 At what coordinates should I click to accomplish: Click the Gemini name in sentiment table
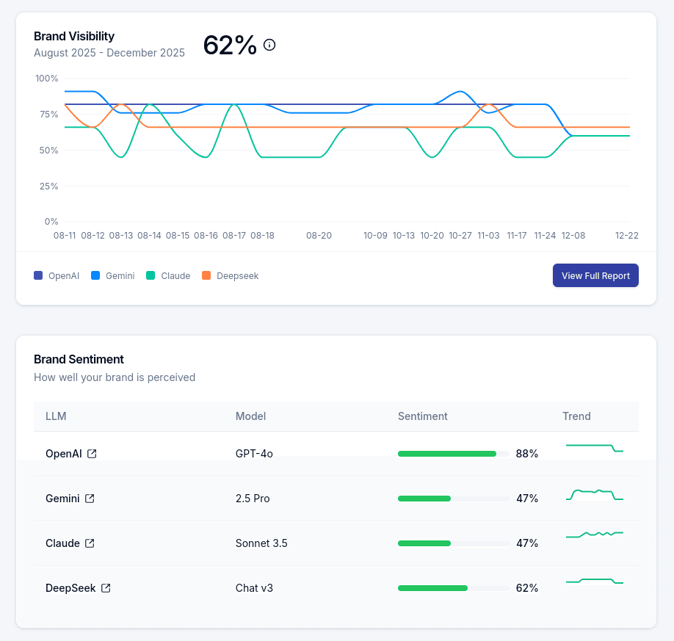(x=62, y=499)
